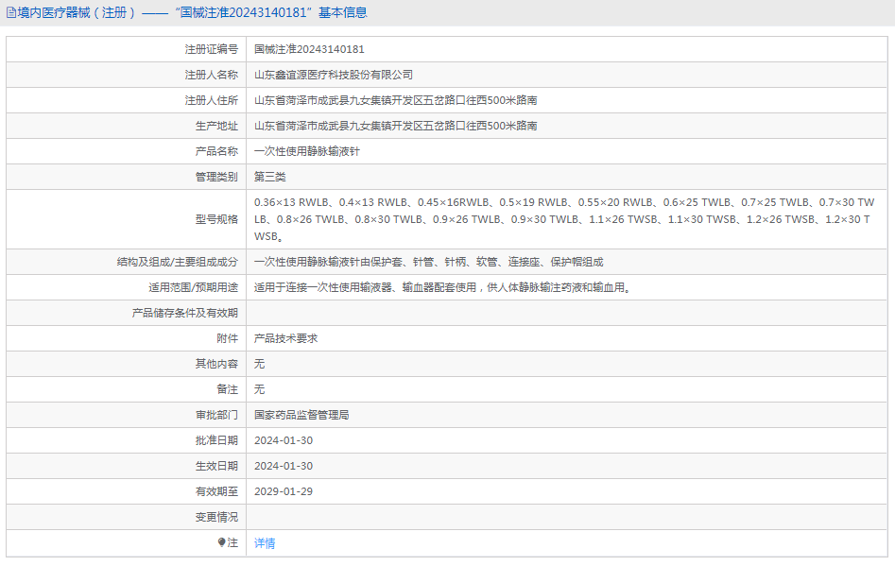This screenshot has height=566, width=895.
Task: Click the attachment value 产品技术要求
Action: tap(285, 338)
